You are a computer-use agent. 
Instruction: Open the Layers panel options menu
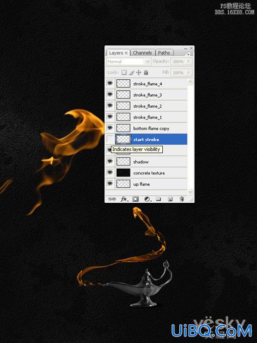click(190, 54)
